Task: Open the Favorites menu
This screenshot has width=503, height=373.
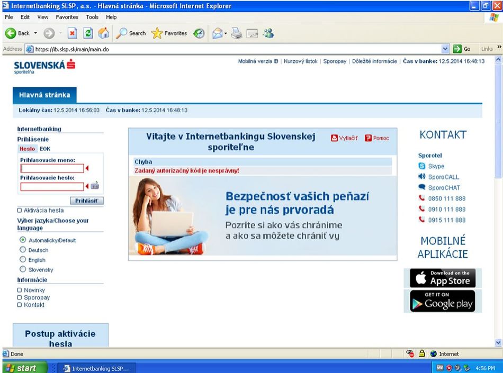Action: [x=67, y=17]
